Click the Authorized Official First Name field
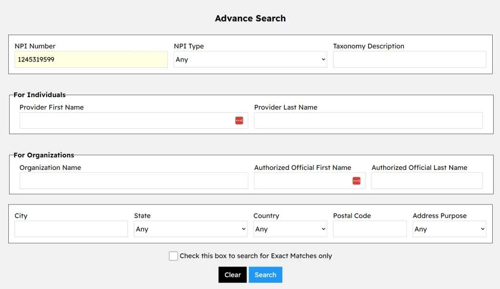The height and width of the screenshot is (289, 500). 303,180
